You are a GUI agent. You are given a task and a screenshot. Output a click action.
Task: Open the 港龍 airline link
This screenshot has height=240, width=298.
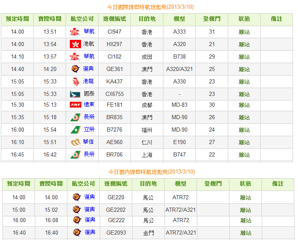coord(88,81)
